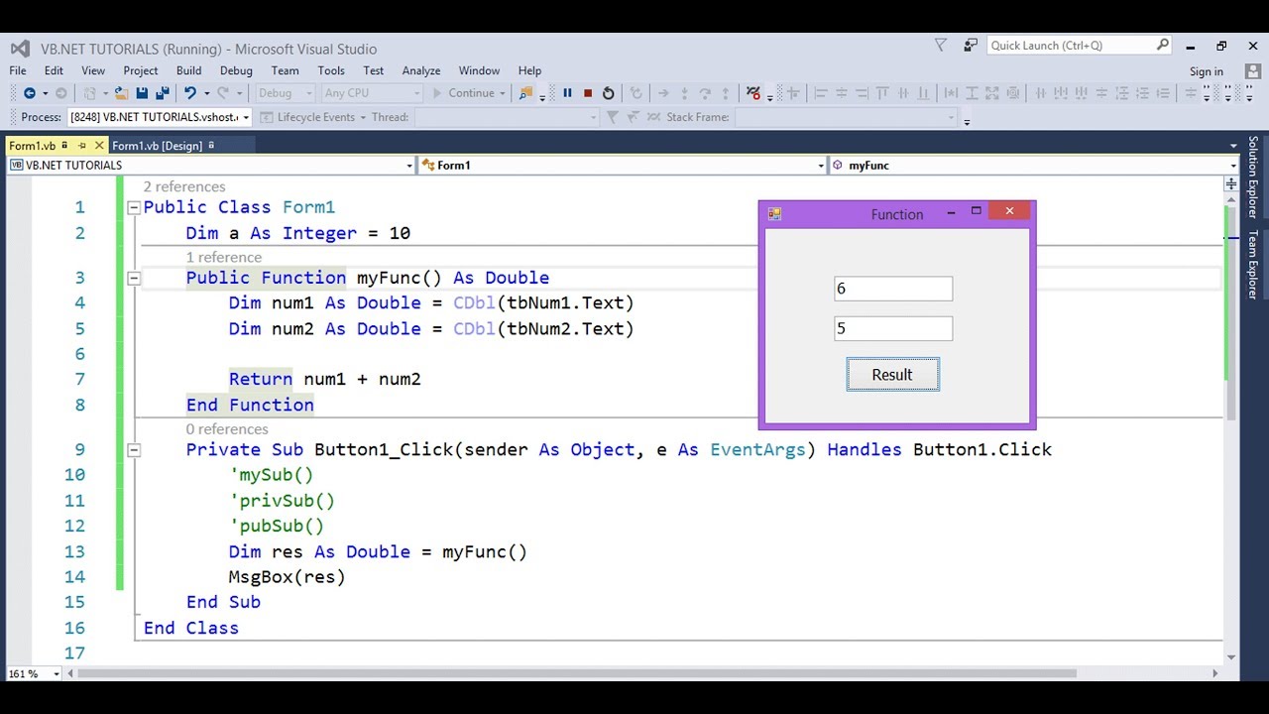Click the overflow arrow after the Stack Frame box
The width and height of the screenshot is (1269, 714).
(x=967, y=120)
